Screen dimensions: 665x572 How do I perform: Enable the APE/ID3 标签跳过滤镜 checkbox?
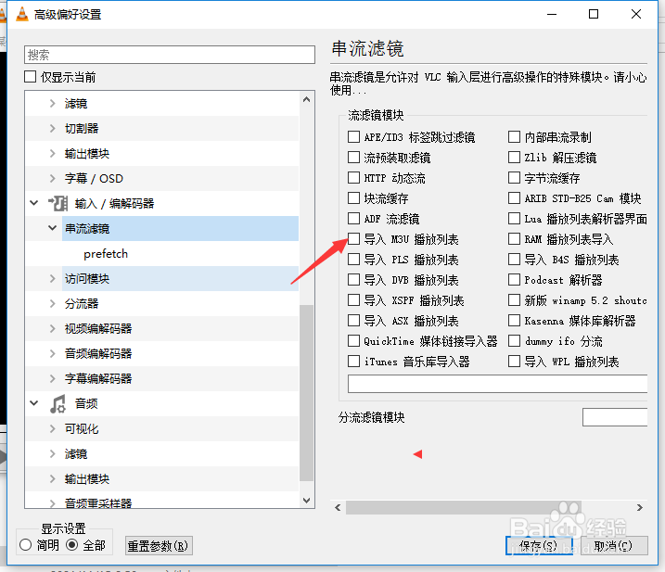353,137
